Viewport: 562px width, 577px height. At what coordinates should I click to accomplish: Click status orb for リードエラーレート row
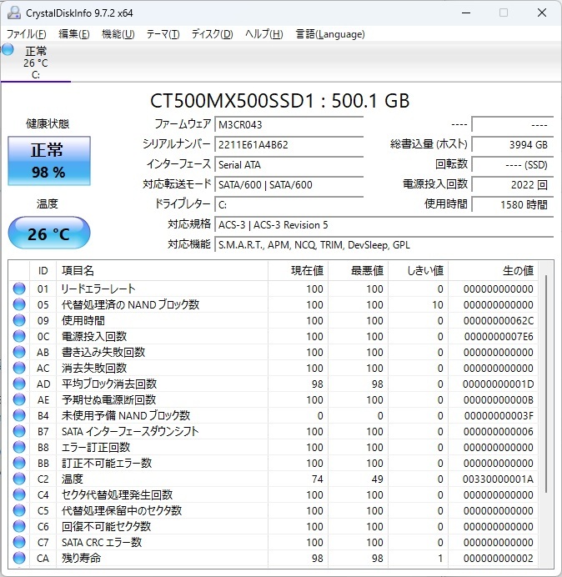coord(19,289)
